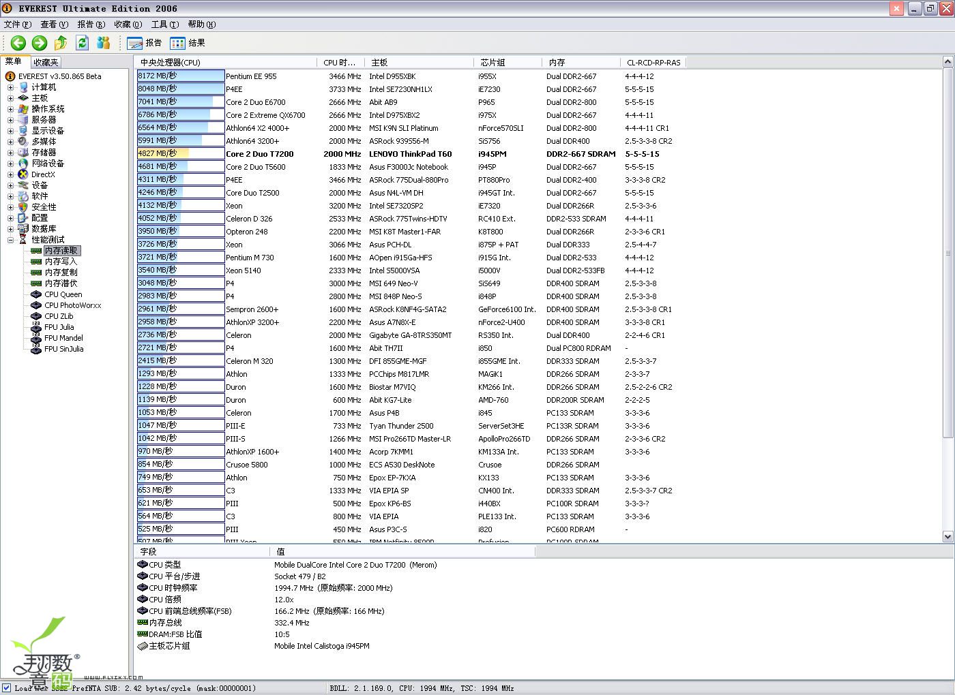Image resolution: width=955 pixels, height=695 pixels.
Task: Select 内存潜伏 benchmark in tree
Action: tap(61, 283)
